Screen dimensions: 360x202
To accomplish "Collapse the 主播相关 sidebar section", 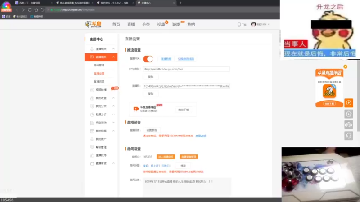I will [x=113, y=49].
